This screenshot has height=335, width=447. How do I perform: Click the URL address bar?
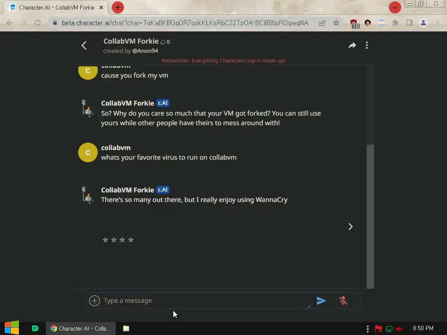coord(185,23)
